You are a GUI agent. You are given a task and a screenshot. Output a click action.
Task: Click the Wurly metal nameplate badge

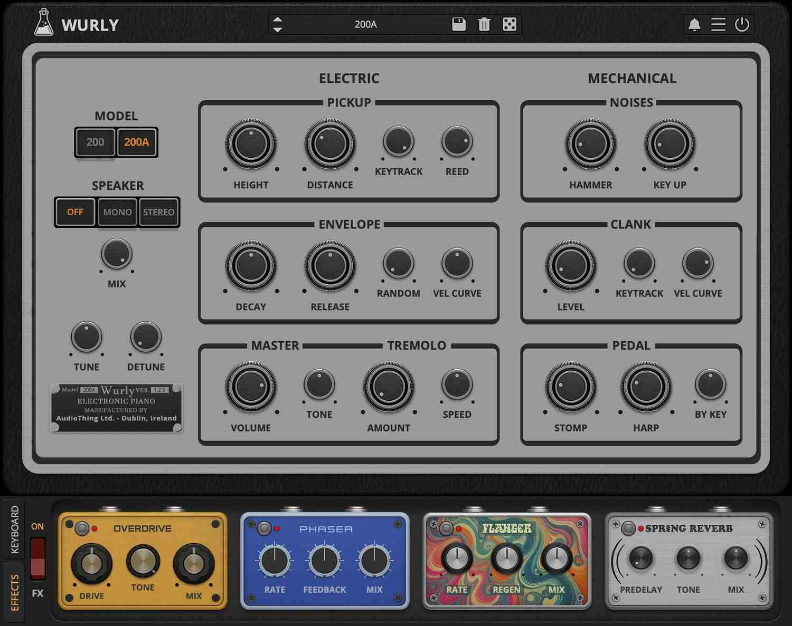click(x=117, y=406)
